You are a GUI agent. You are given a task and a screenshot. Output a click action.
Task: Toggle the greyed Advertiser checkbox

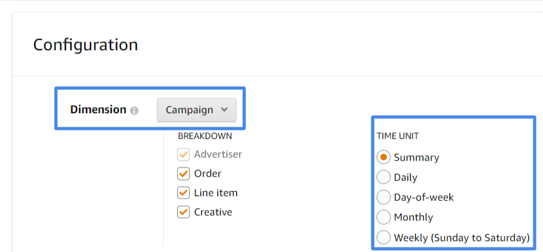click(x=183, y=154)
